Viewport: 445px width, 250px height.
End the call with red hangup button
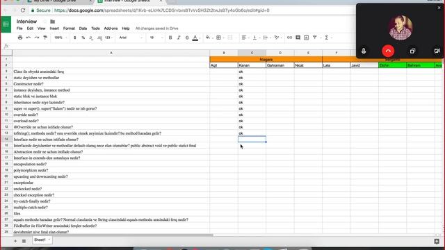click(388, 51)
